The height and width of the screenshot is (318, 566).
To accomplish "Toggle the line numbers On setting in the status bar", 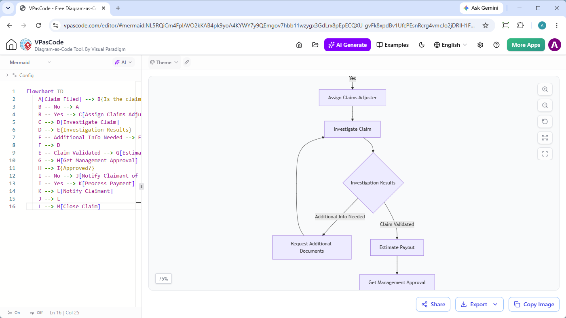I will 14,312.
